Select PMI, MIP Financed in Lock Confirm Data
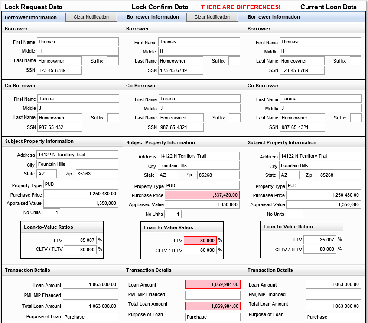The height and width of the screenshot is (323, 368). pyautogui.click(x=213, y=295)
